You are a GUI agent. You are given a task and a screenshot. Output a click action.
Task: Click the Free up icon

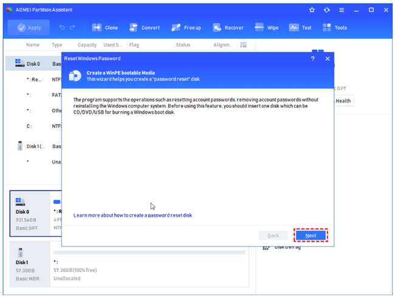pyautogui.click(x=176, y=27)
